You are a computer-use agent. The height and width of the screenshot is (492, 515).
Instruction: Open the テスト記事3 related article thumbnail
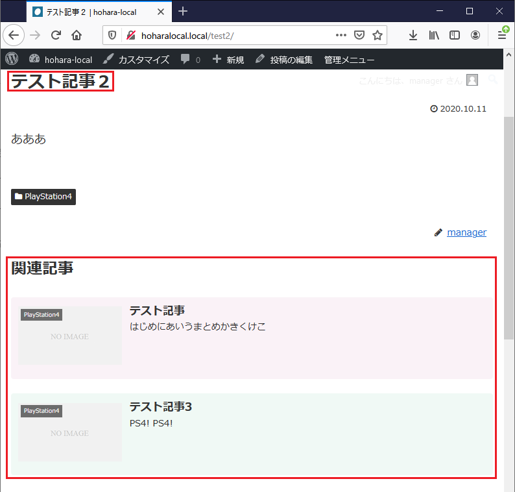tap(70, 432)
